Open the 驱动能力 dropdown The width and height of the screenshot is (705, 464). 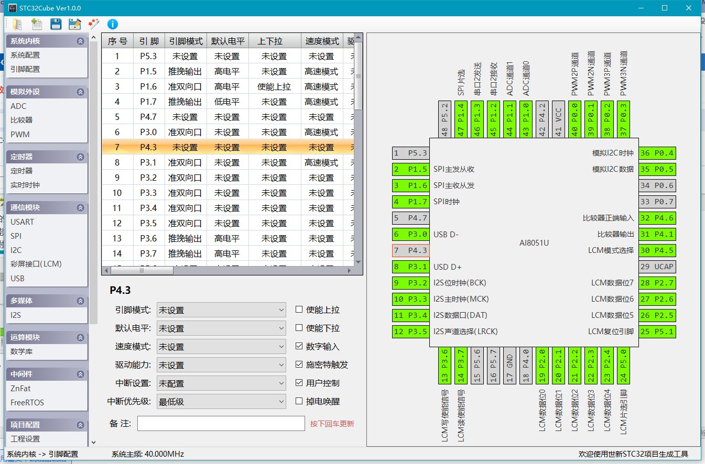point(221,365)
